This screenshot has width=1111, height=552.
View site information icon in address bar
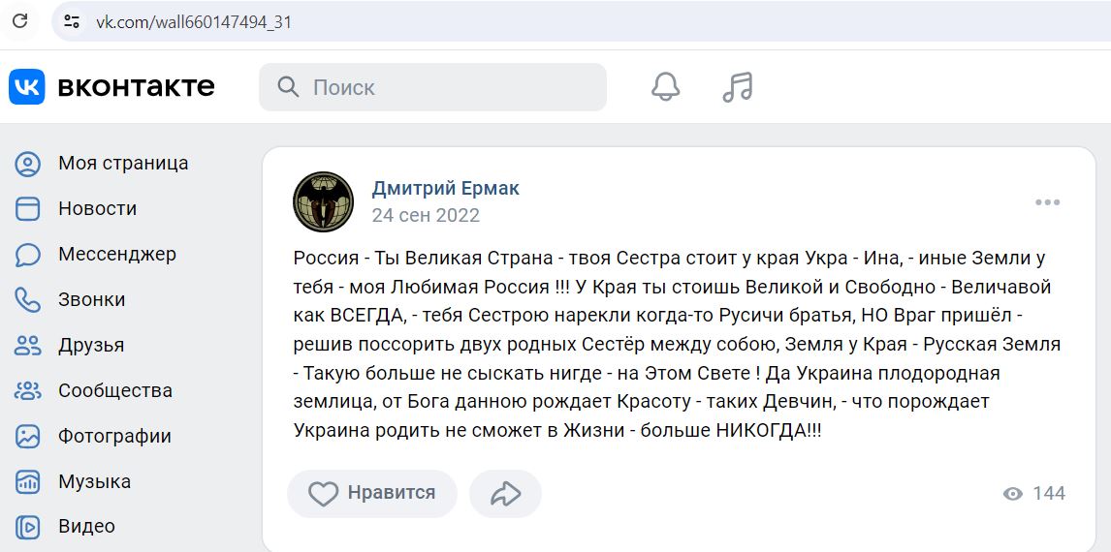pos(72,21)
